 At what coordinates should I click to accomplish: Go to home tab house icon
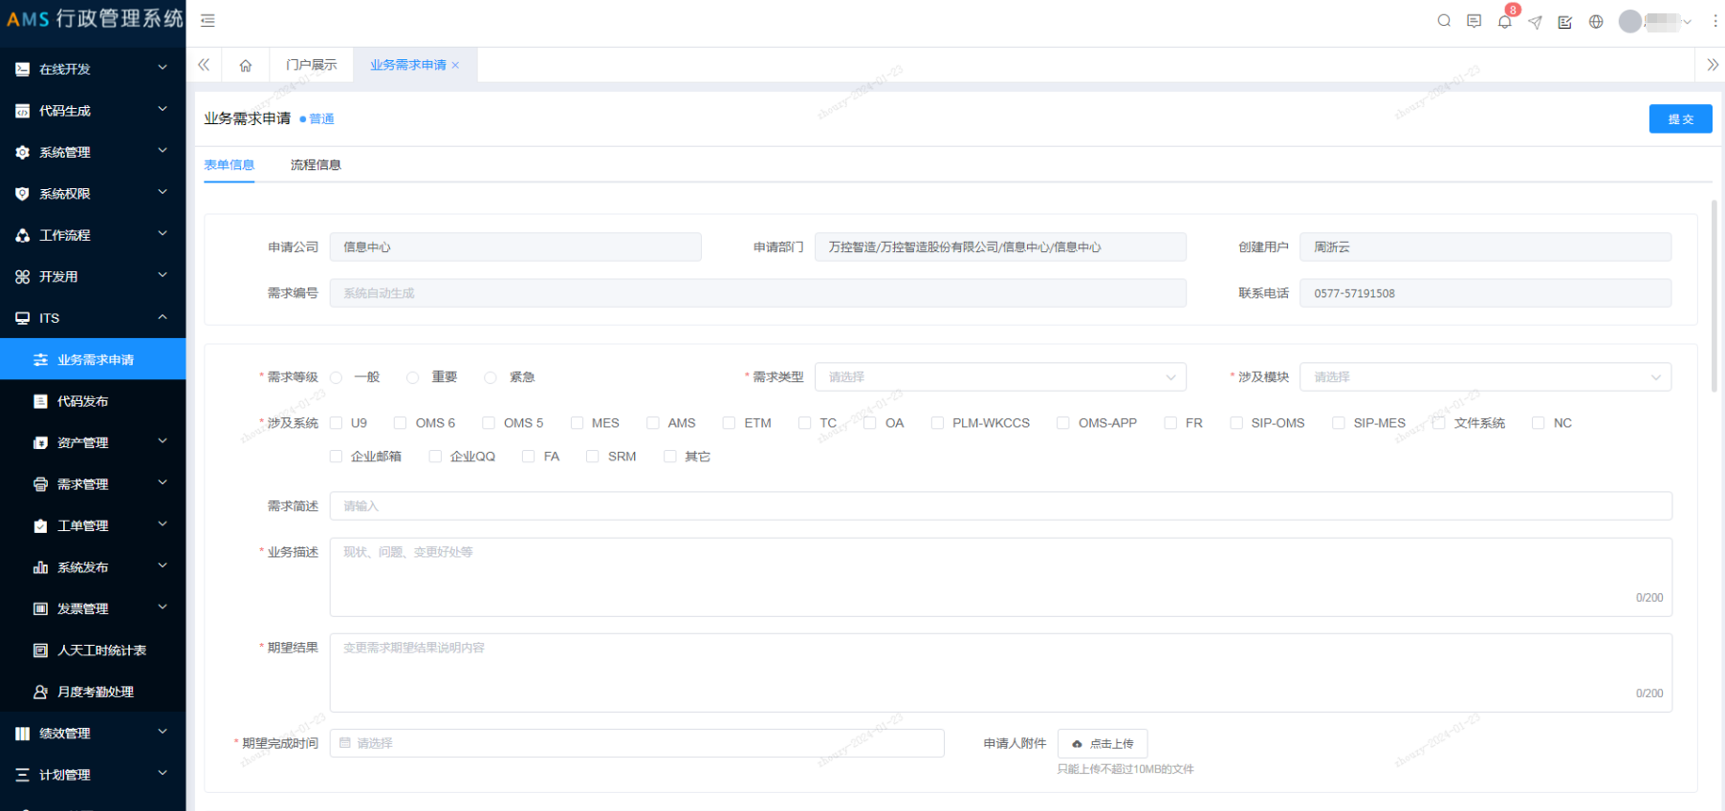click(246, 65)
